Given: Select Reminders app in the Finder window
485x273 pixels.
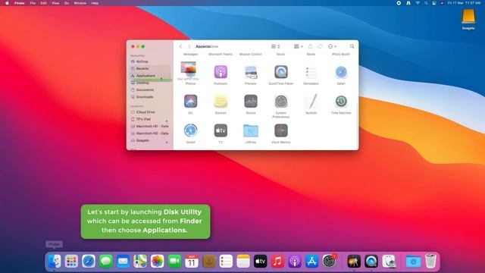Looking at the screenshot, I should [x=311, y=72].
